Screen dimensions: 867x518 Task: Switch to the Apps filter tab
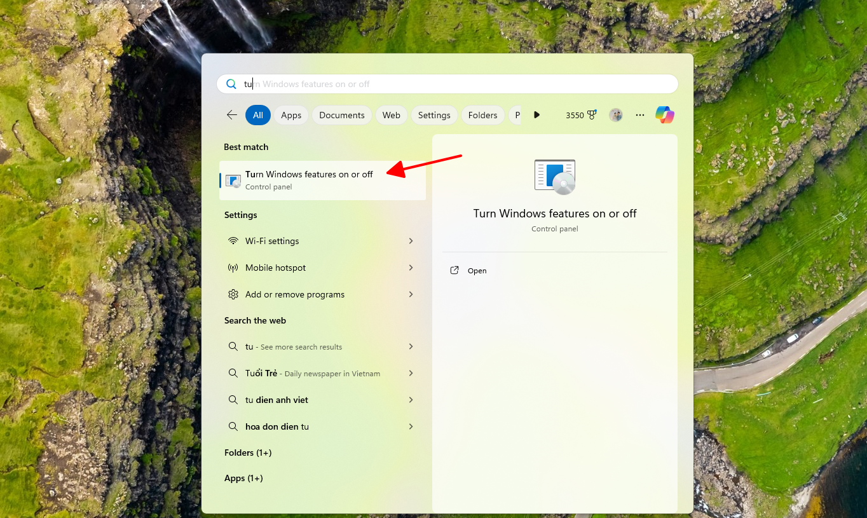[291, 115]
